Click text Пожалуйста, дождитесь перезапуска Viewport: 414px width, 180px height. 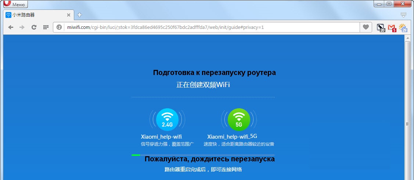210,159
